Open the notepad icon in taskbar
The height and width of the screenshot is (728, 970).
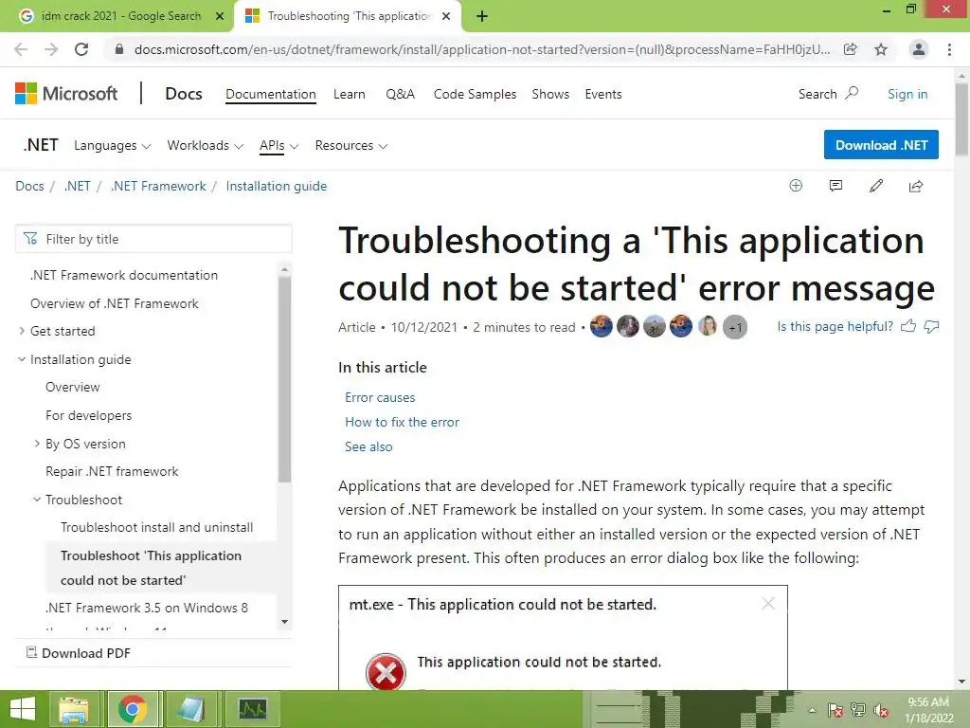[x=190, y=709]
